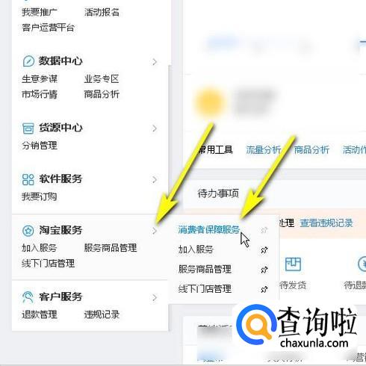
Task: Select 线下门店管理 in the flyout menu
Action: (x=205, y=289)
